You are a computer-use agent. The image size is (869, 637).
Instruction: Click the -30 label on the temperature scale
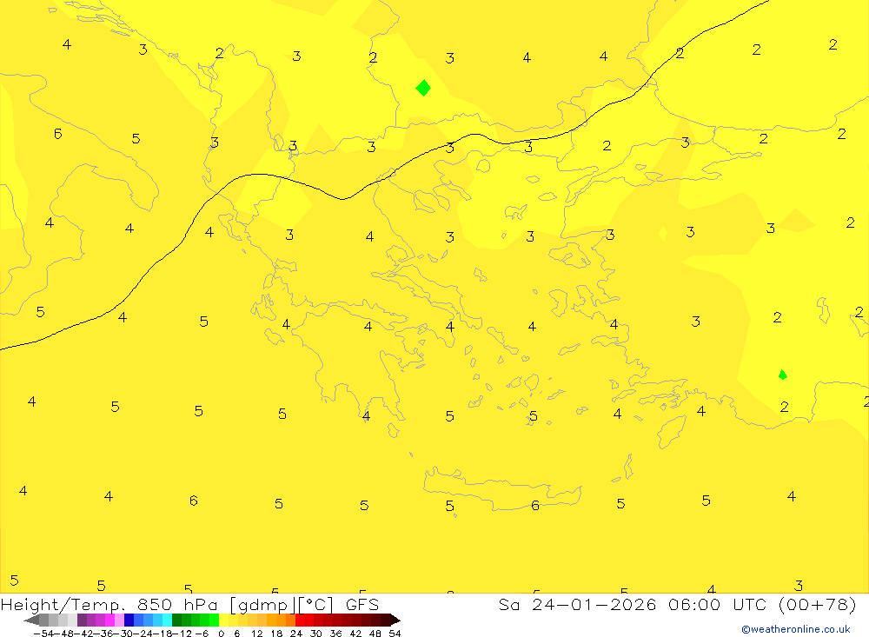click(x=123, y=634)
